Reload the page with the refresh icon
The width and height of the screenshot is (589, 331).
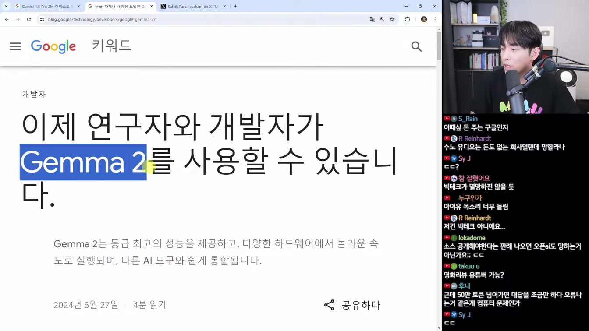tap(29, 19)
